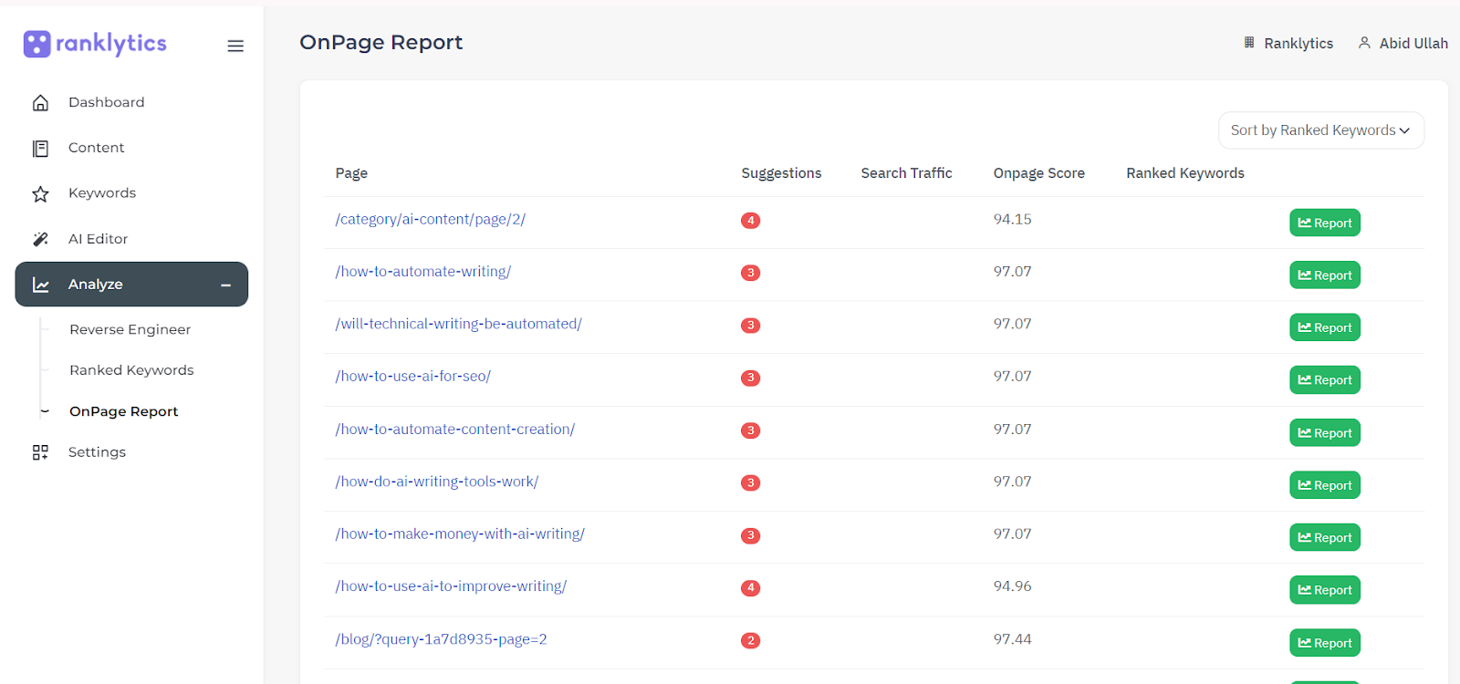Click Report for /how-do-ai-writing-tools-work/
Screen dimensions: 1460x684
pyautogui.click(x=1325, y=486)
